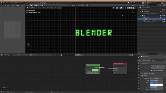The image size is (166, 93).
Task: Click the Scene Collection icon
Action: 140,8
